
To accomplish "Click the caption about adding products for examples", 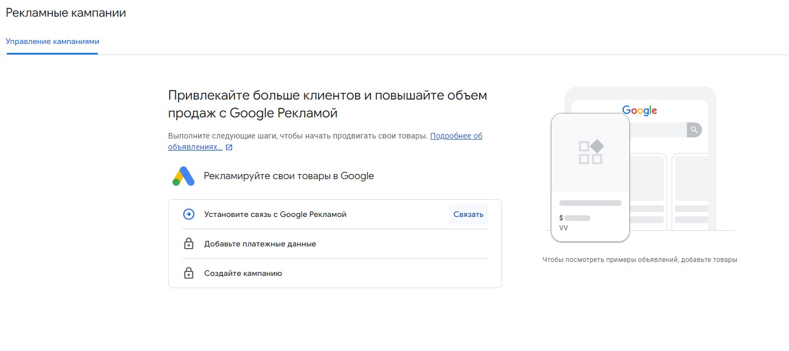I will point(639,260).
